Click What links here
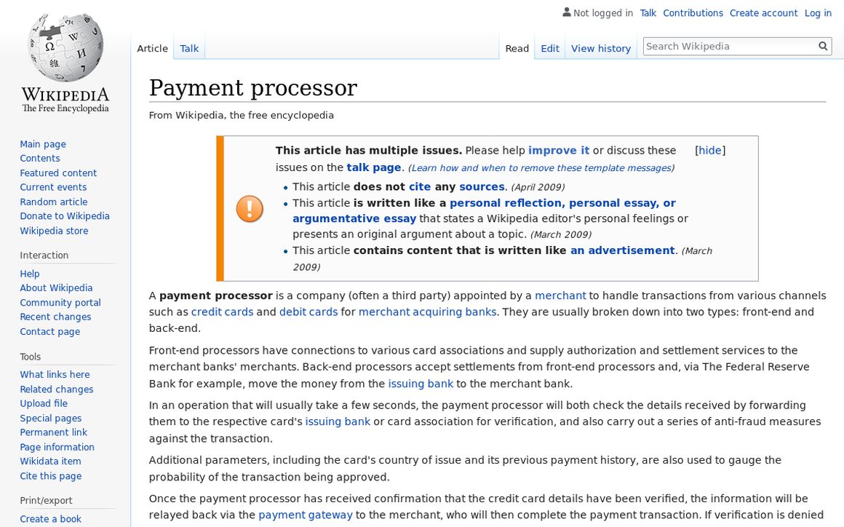The height and width of the screenshot is (527, 844). pyautogui.click(x=55, y=375)
